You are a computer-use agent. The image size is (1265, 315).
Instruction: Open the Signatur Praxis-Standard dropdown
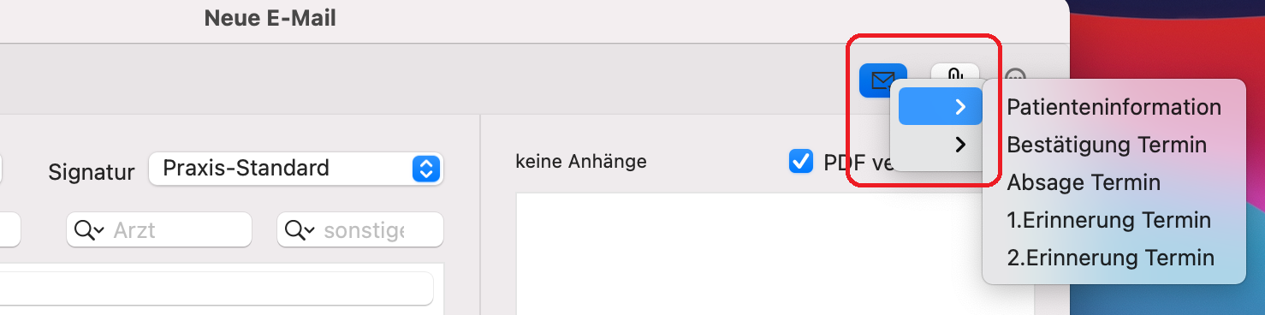click(x=295, y=168)
